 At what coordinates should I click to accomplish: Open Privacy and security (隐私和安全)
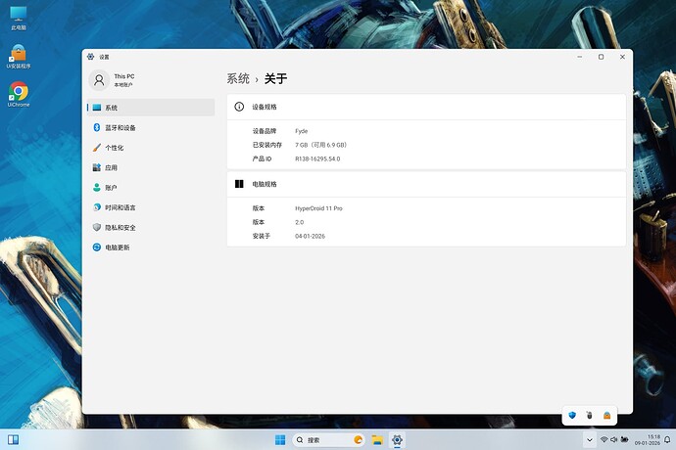pyautogui.click(x=120, y=228)
